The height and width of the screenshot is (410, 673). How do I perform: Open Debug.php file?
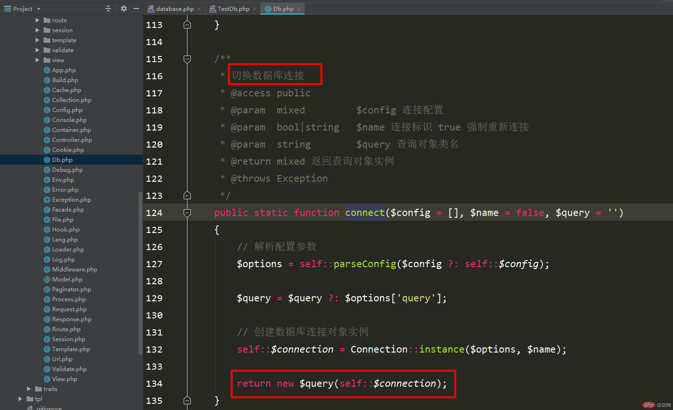point(67,170)
